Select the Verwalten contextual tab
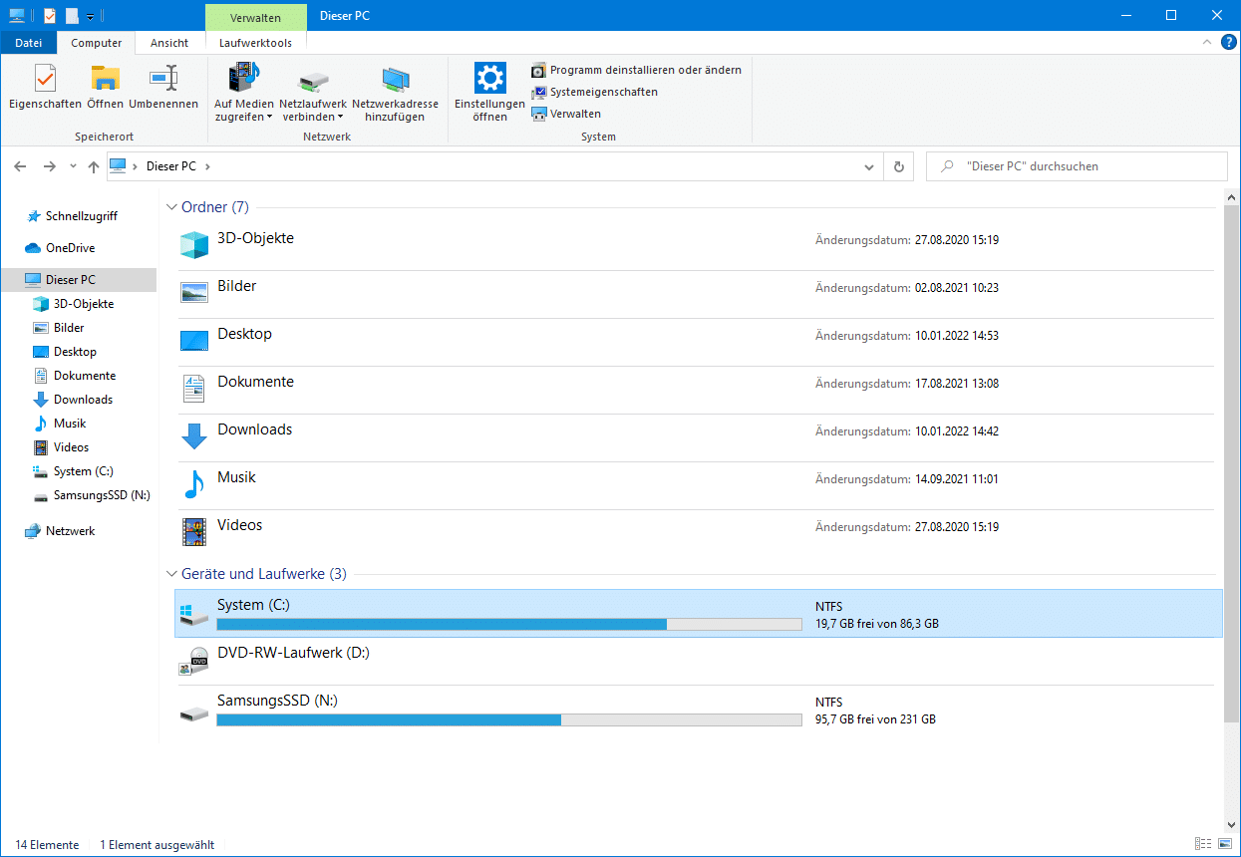The image size is (1241, 857). pos(255,17)
